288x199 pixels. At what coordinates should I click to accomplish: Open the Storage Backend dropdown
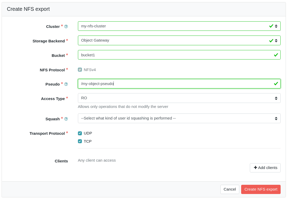[174, 41]
